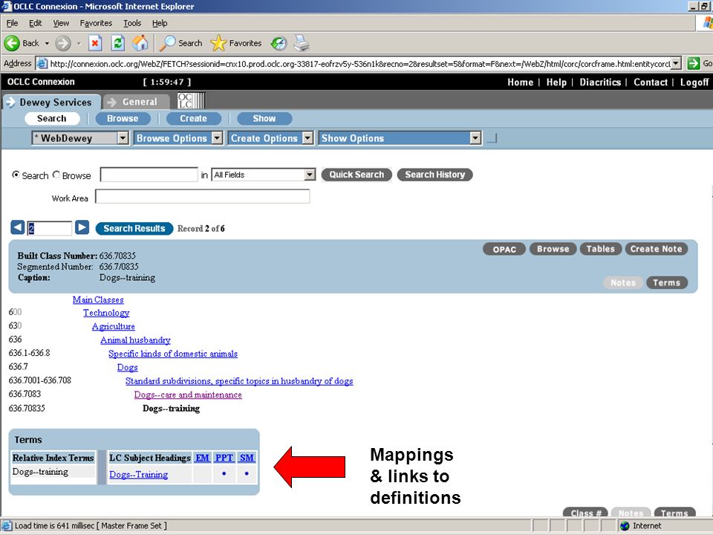Image resolution: width=713 pixels, height=535 pixels.
Task: Click the Contact link
Action: point(651,82)
